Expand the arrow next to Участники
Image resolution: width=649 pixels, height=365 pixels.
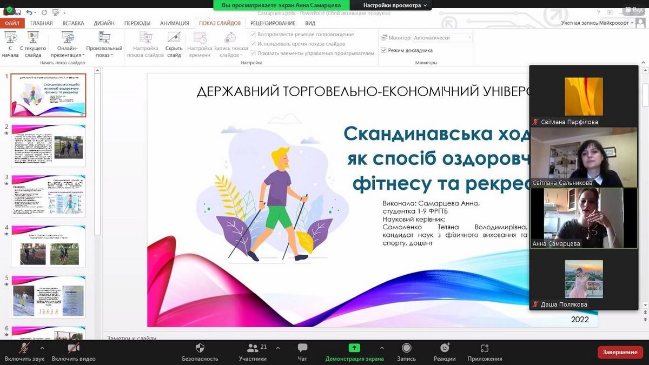pyautogui.click(x=278, y=348)
